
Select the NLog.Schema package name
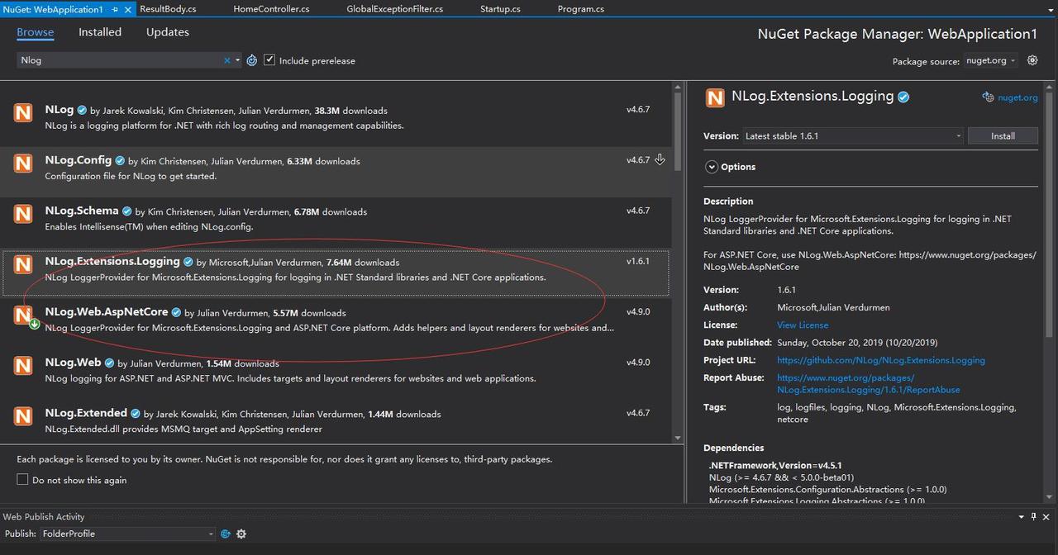82,211
